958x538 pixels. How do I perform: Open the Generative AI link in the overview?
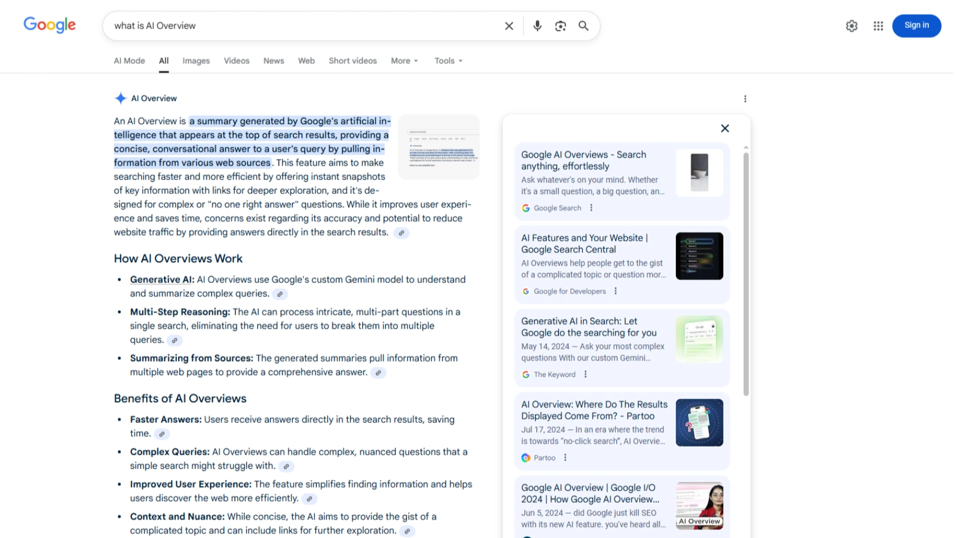pos(160,279)
